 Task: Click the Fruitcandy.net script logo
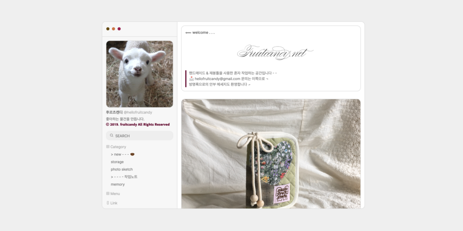click(x=275, y=53)
